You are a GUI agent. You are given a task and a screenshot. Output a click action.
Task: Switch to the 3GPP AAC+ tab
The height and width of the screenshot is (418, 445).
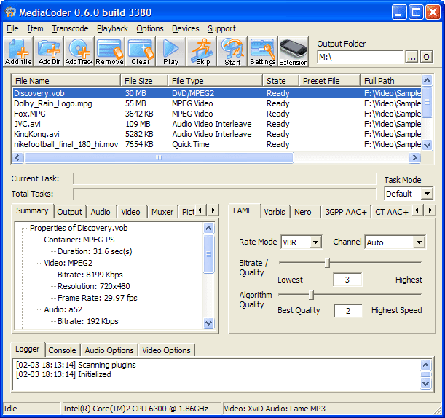click(x=346, y=212)
